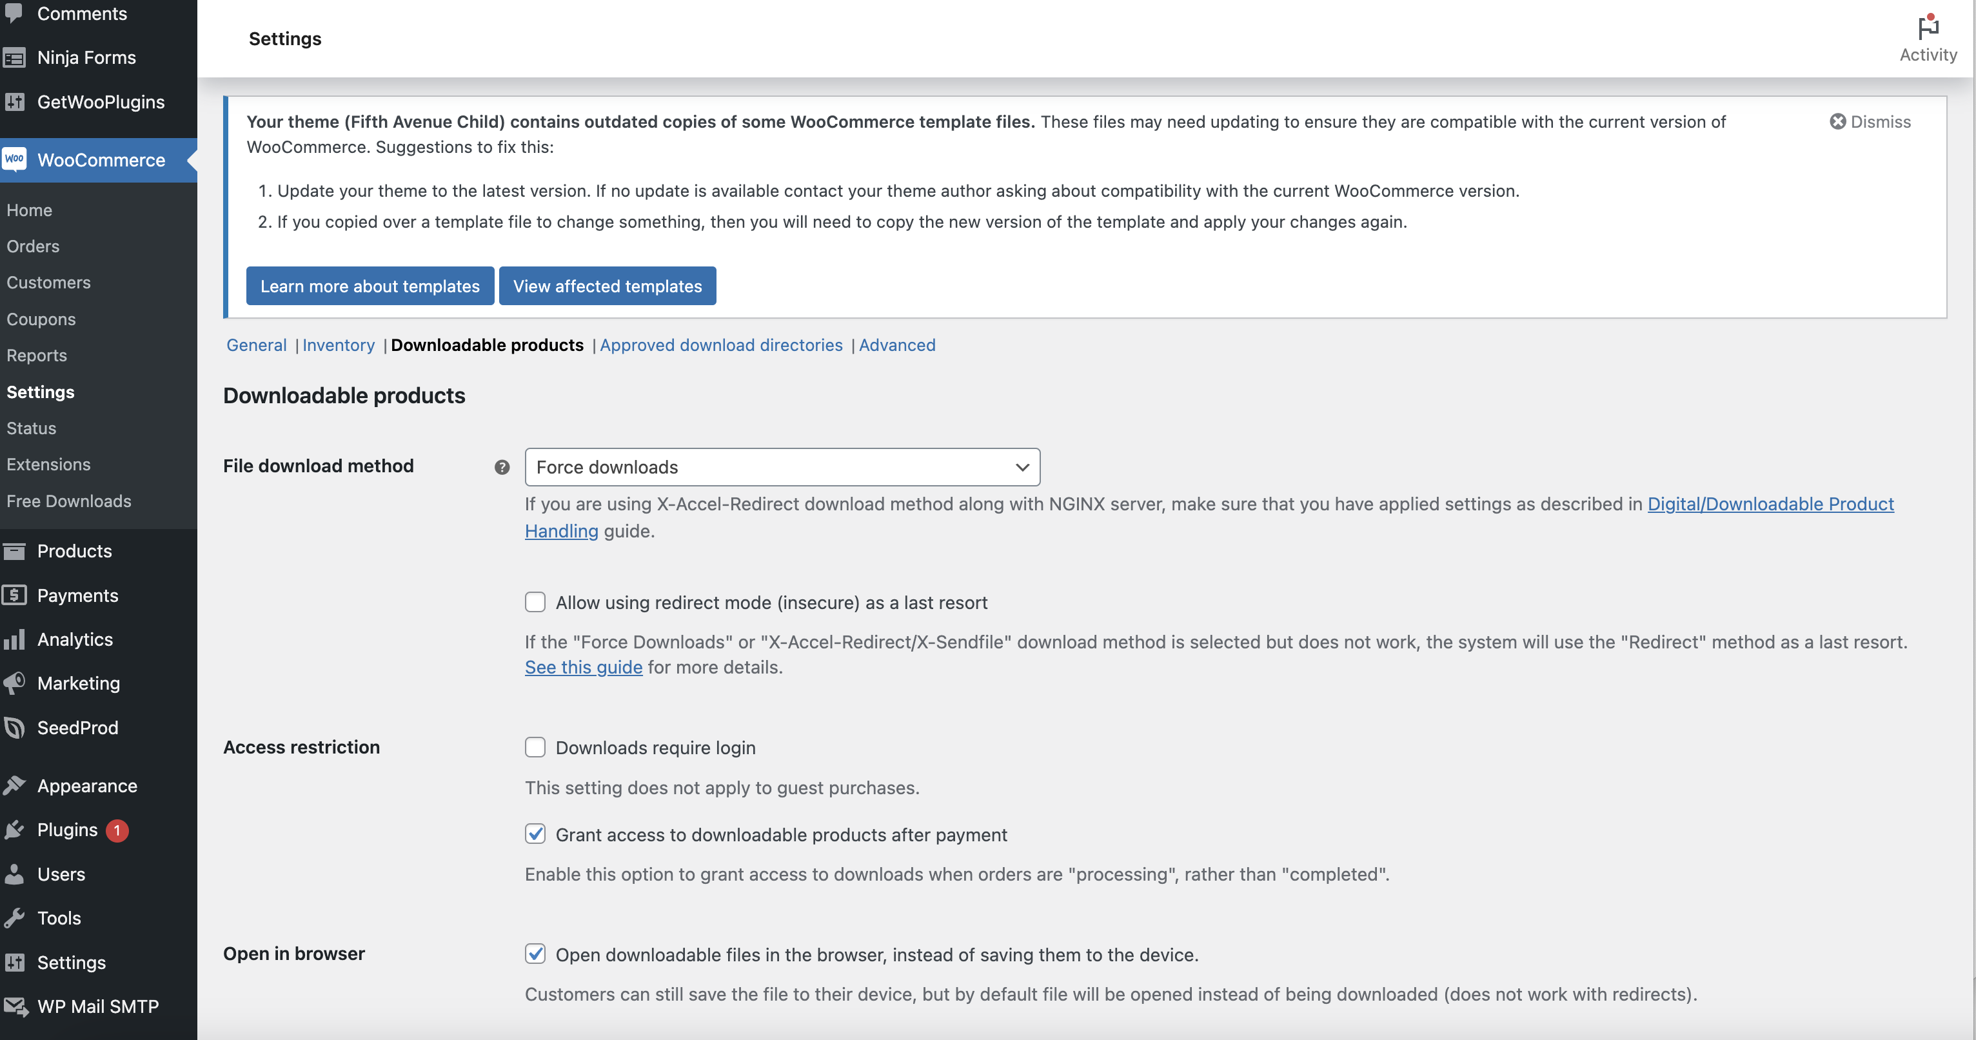
Task: Open Digital/Downloadable Product Handling guide link
Action: point(1770,503)
